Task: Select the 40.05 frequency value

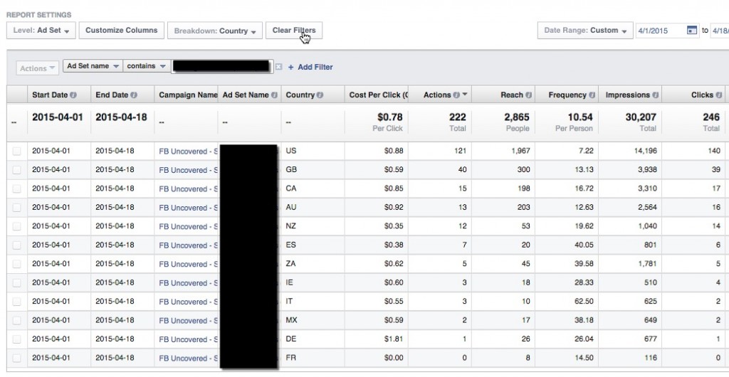Action: click(584, 245)
